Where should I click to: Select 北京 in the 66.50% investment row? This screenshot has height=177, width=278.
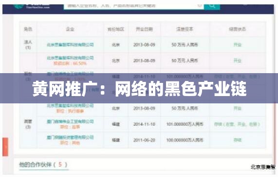coord(116,61)
